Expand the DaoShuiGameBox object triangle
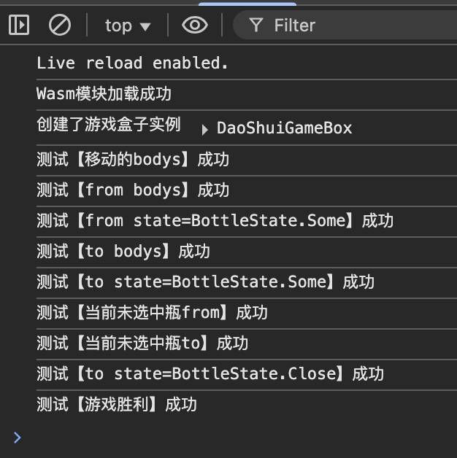Screen dimensions: 457x458 (x=204, y=129)
